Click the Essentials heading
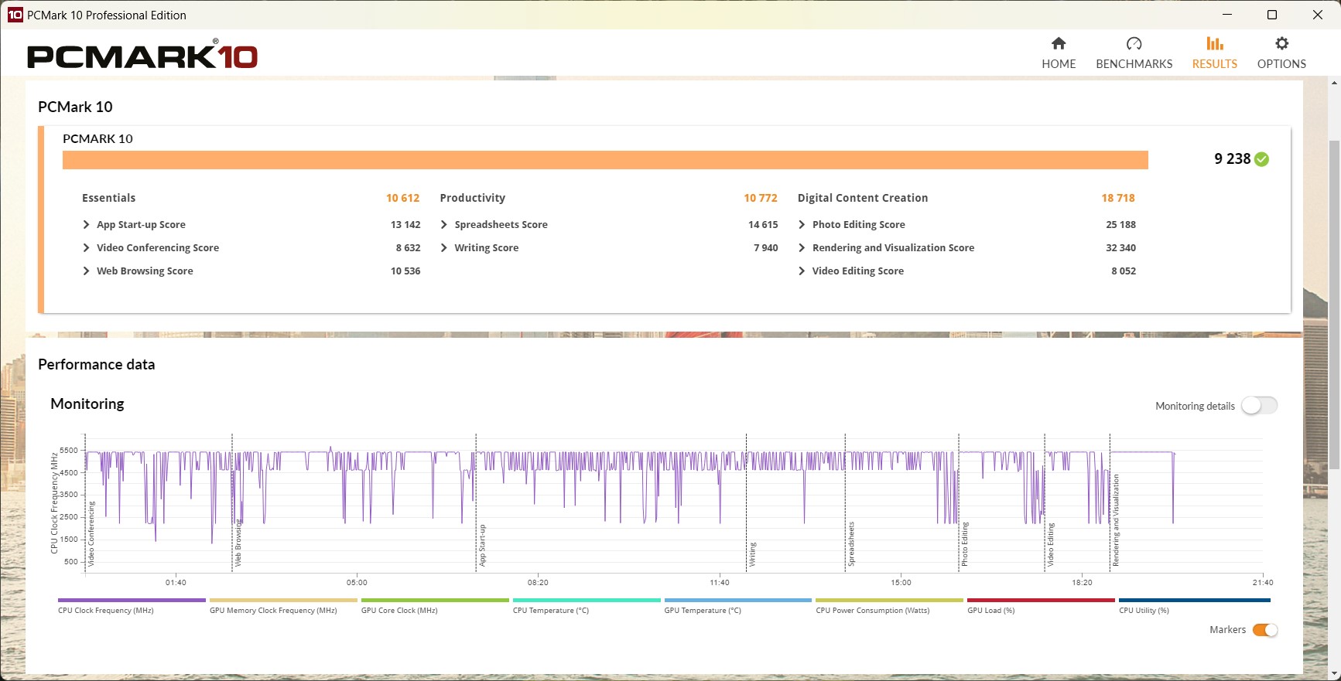Viewport: 1341px width, 681px height. [108, 198]
